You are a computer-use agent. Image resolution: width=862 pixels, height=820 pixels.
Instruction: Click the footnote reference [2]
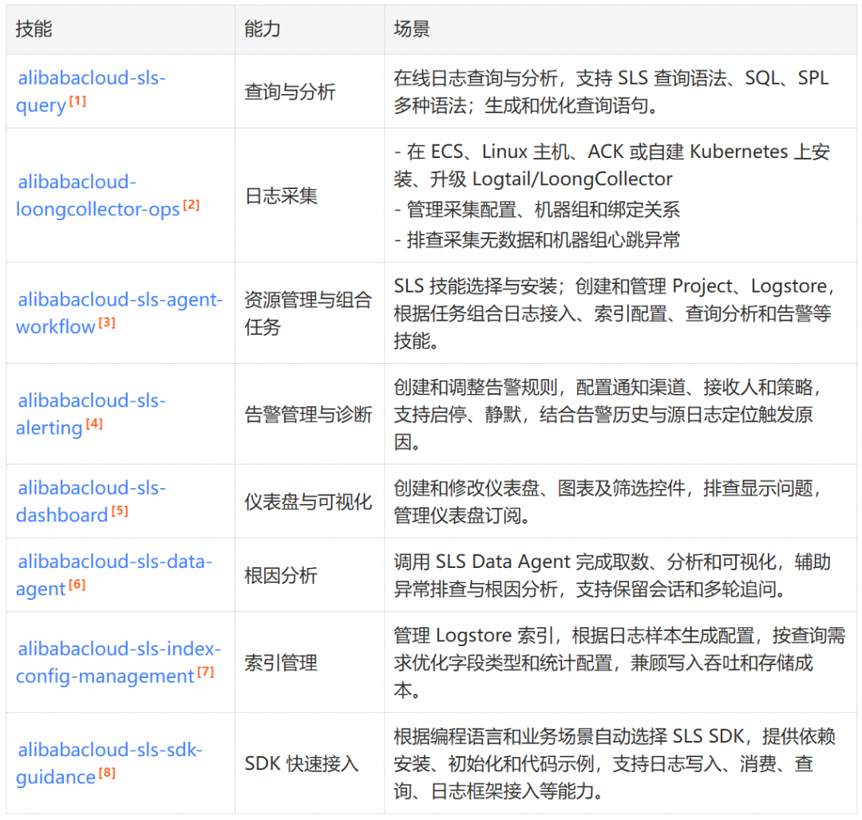coord(192,205)
